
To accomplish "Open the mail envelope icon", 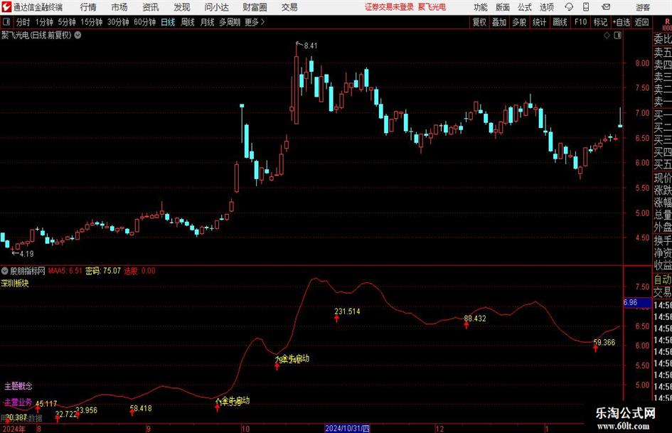I will coord(606,7).
